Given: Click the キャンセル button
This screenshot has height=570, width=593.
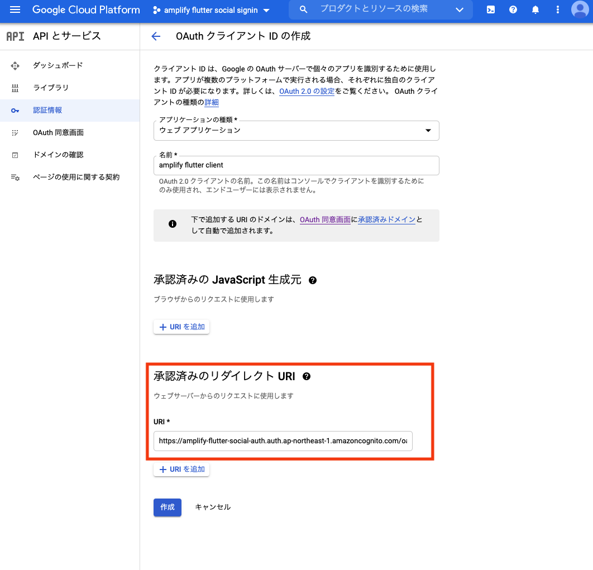Looking at the screenshot, I should click(213, 507).
